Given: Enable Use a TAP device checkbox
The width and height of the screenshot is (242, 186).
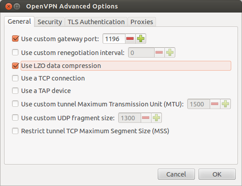Looking at the screenshot, I should (15, 91).
